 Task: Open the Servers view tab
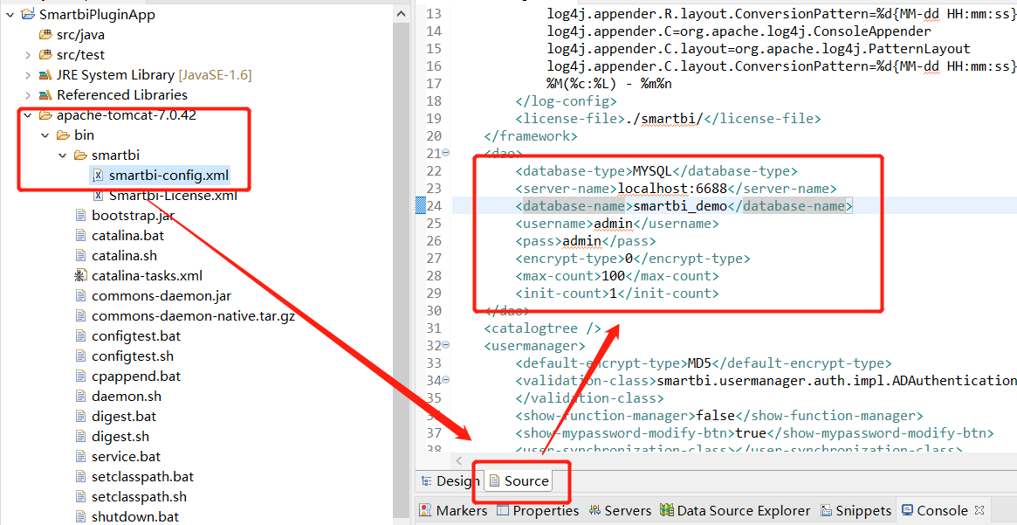tap(620, 511)
